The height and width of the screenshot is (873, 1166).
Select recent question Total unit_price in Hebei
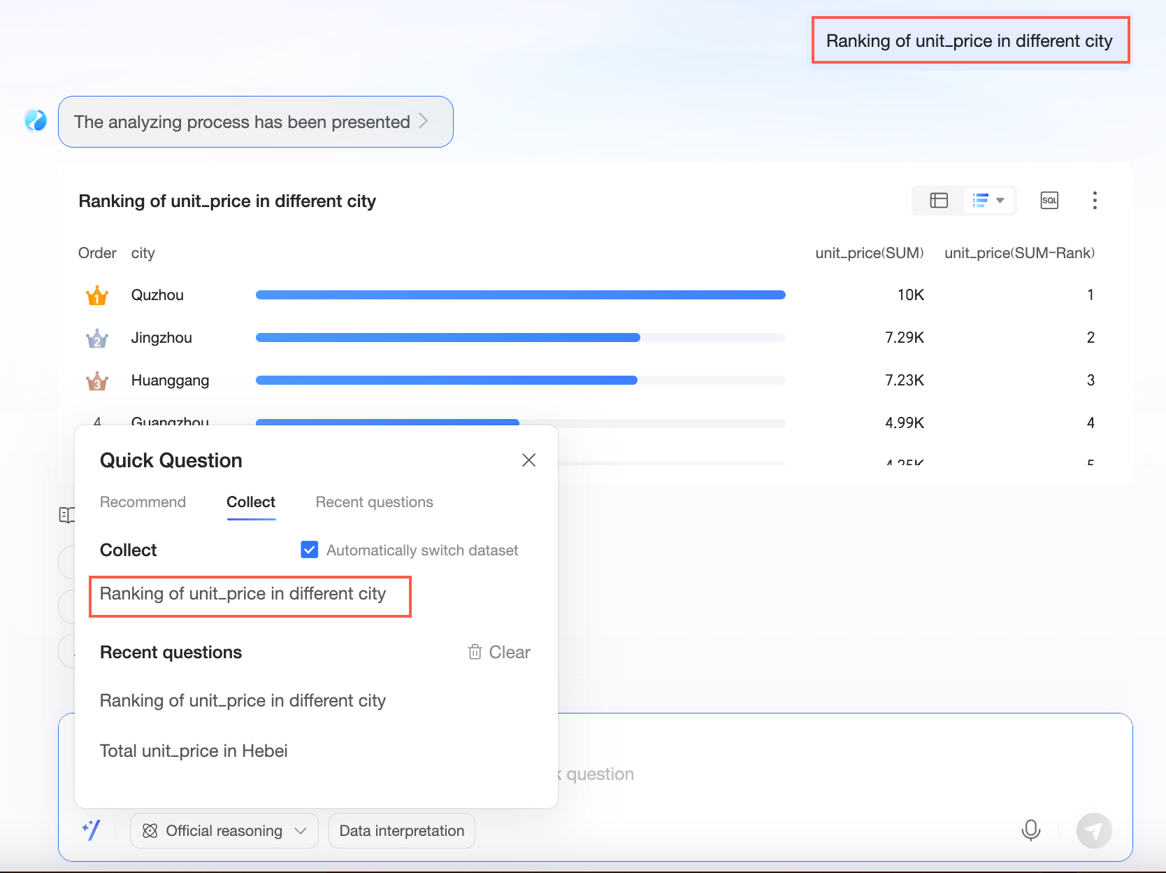pyautogui.click(x=194, y=751)
